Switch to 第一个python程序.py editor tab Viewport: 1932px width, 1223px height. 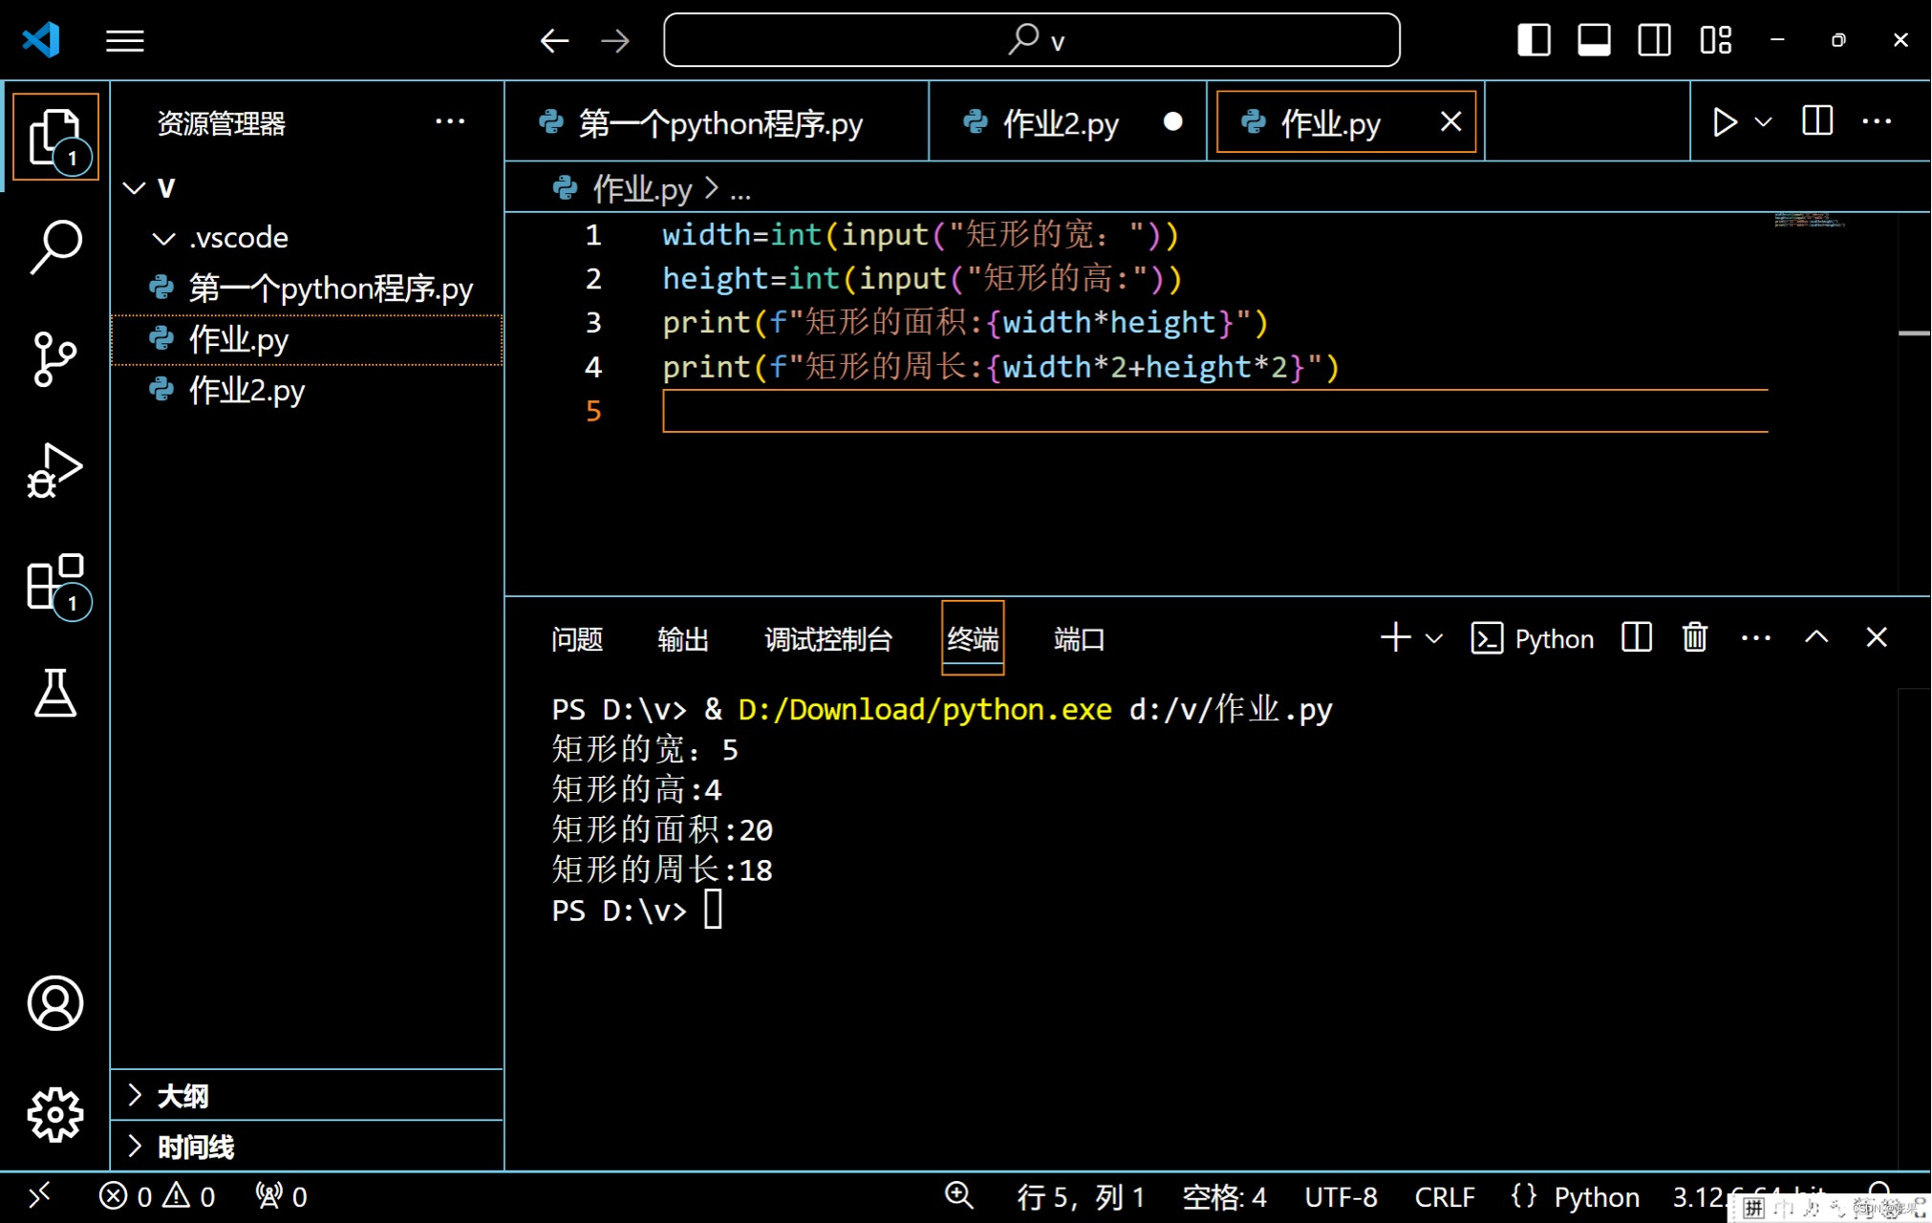pos(717,122)
